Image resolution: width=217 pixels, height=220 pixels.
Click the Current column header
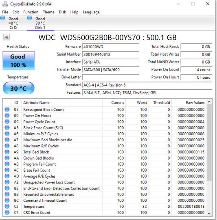tap(114, 103)
